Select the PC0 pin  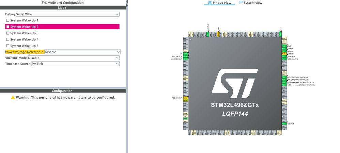[x=186, y=103]
